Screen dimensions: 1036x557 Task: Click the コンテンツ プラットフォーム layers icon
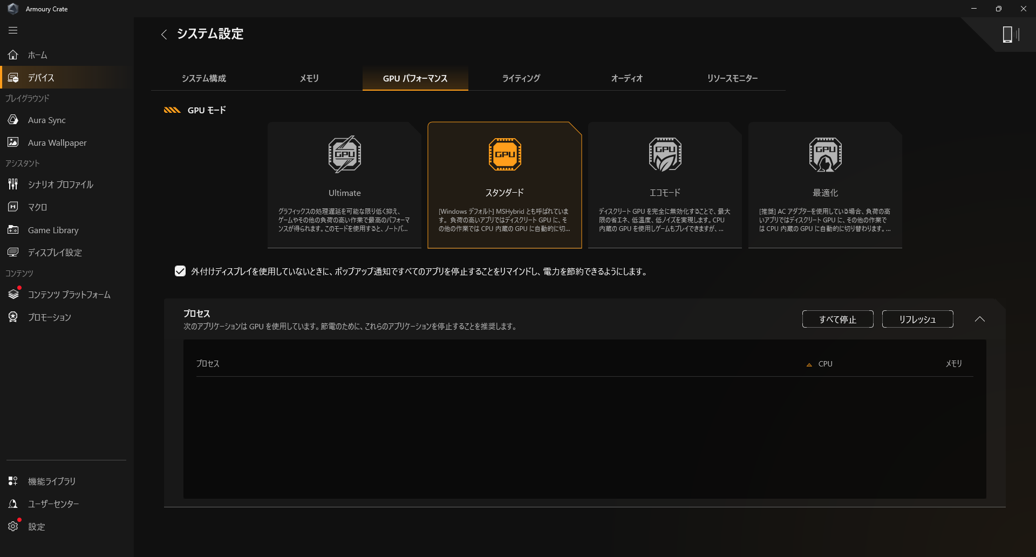[x=13, y=294]
